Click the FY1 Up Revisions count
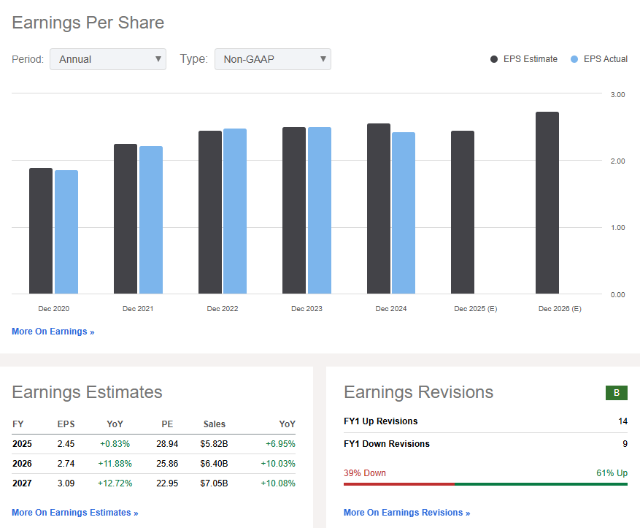This screenshot has height=528, width=640. (622, 421)
